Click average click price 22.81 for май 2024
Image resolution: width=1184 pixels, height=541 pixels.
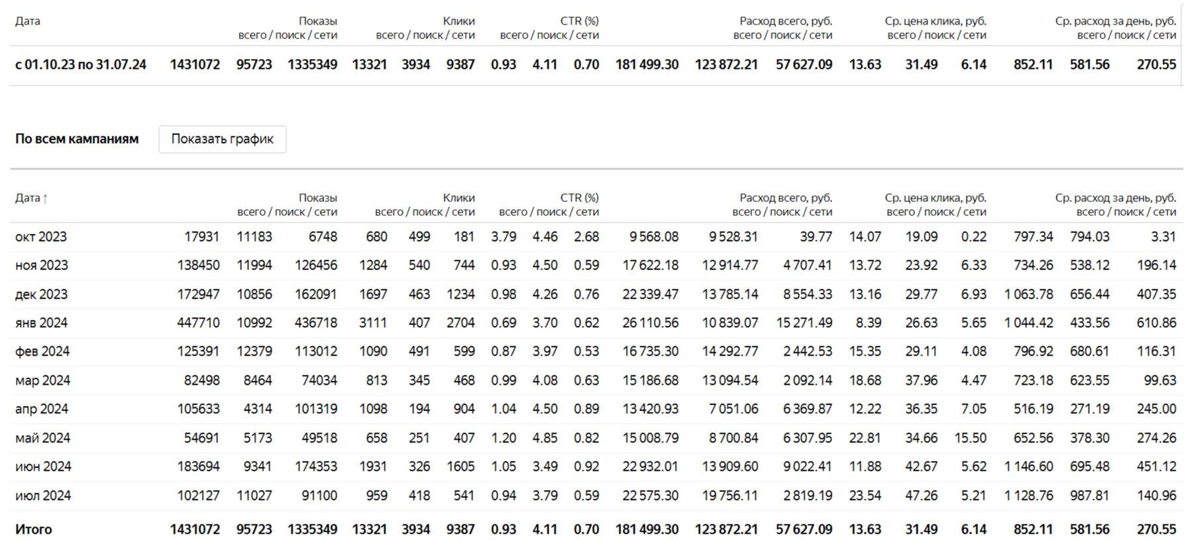click(x=865, y=438)
